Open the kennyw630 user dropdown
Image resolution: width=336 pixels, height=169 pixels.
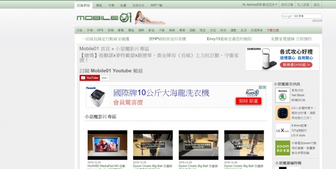(x=260, y=5)
